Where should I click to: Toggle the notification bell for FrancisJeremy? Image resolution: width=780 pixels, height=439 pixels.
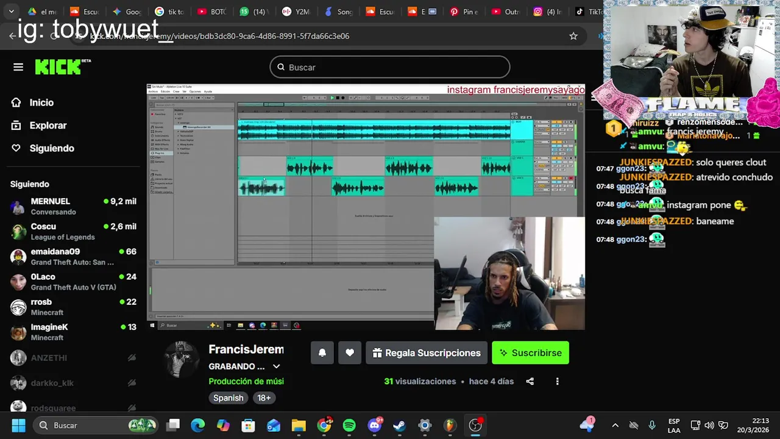tap(322, 353)
